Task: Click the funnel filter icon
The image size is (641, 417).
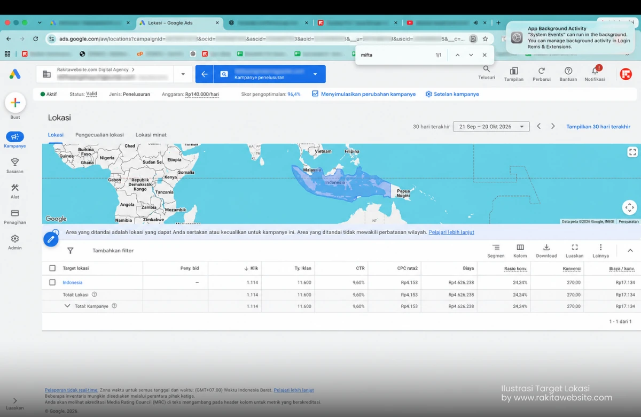Action: click(x=70, y=250)
